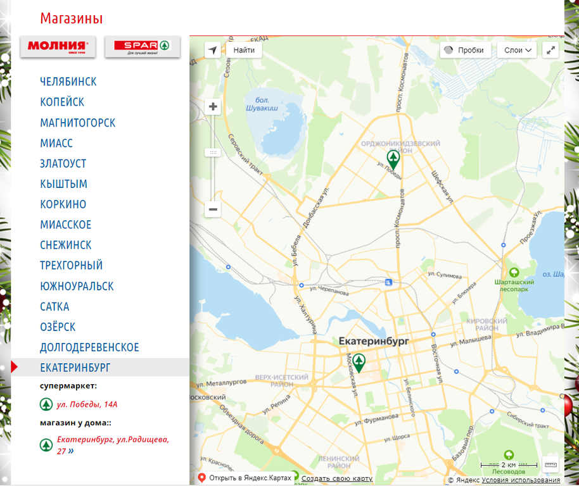579x486 pixels.
Task: Click the store marker near Московская ул.
Action: coord(359,362)
